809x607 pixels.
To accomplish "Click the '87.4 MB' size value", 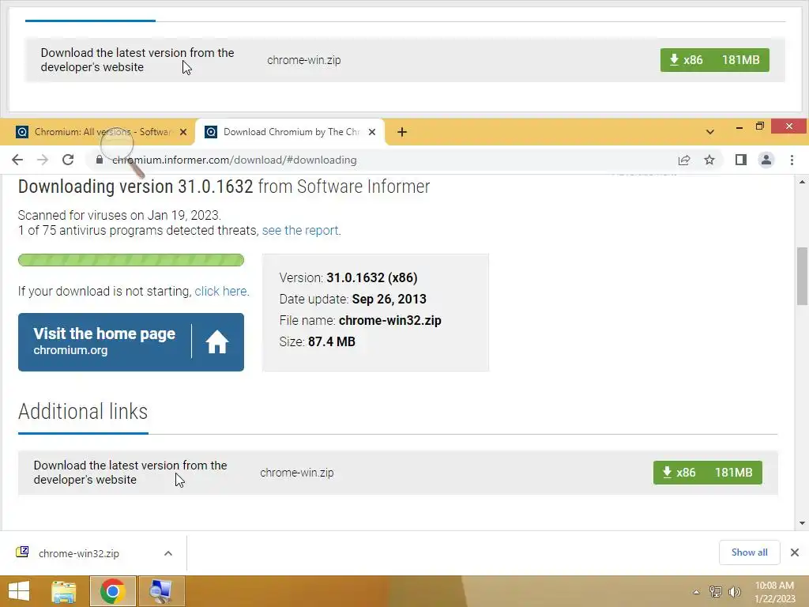I will point(331,341).
